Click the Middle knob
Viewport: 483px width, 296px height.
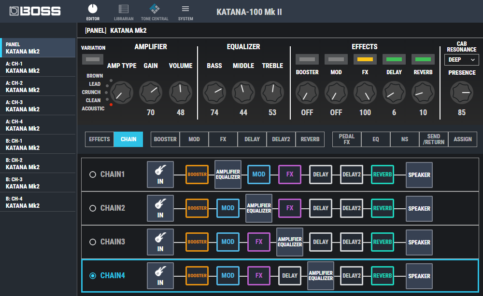pos(243,93)
